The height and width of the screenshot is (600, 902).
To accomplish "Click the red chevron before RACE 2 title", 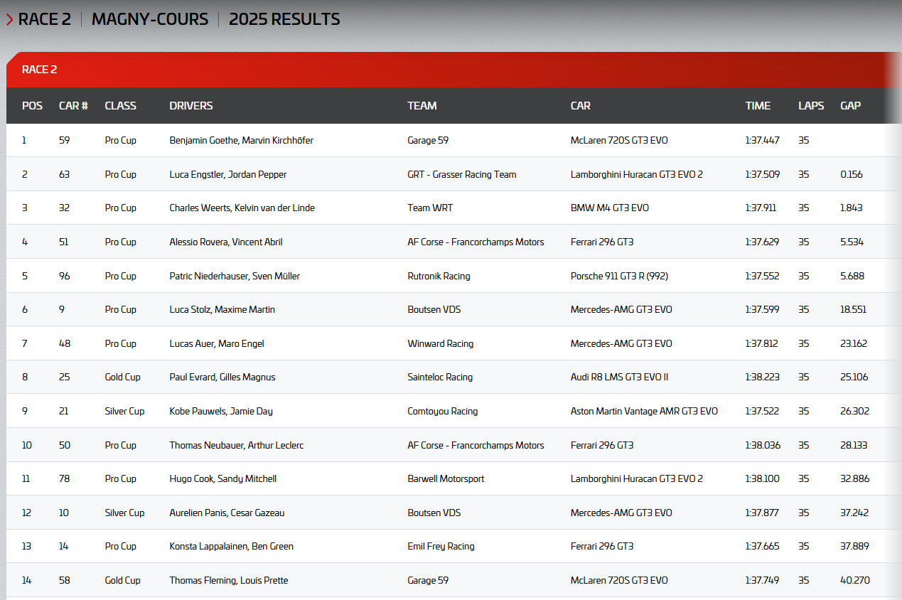I will 9,20.
